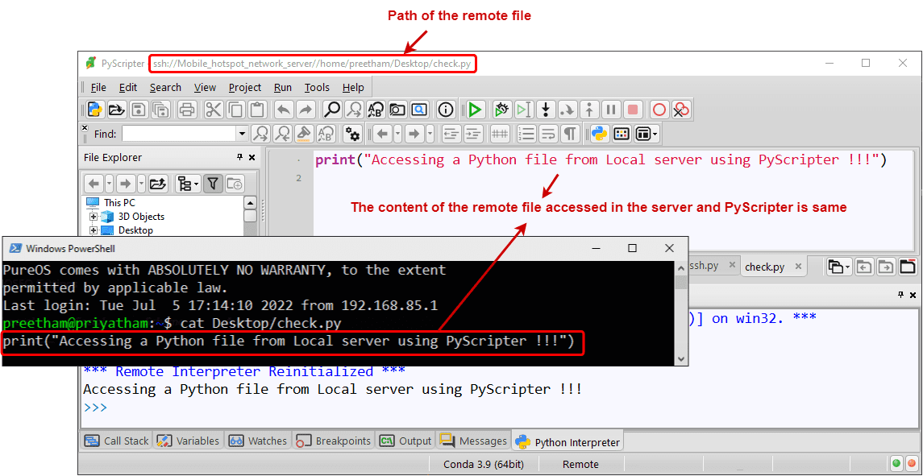Step into the next function while debugging

545,110
